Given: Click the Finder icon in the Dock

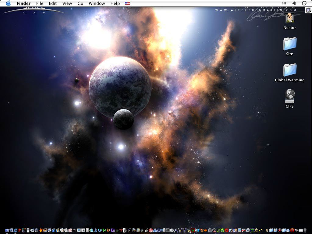Looking at the screenshot, I should (7, 230).
